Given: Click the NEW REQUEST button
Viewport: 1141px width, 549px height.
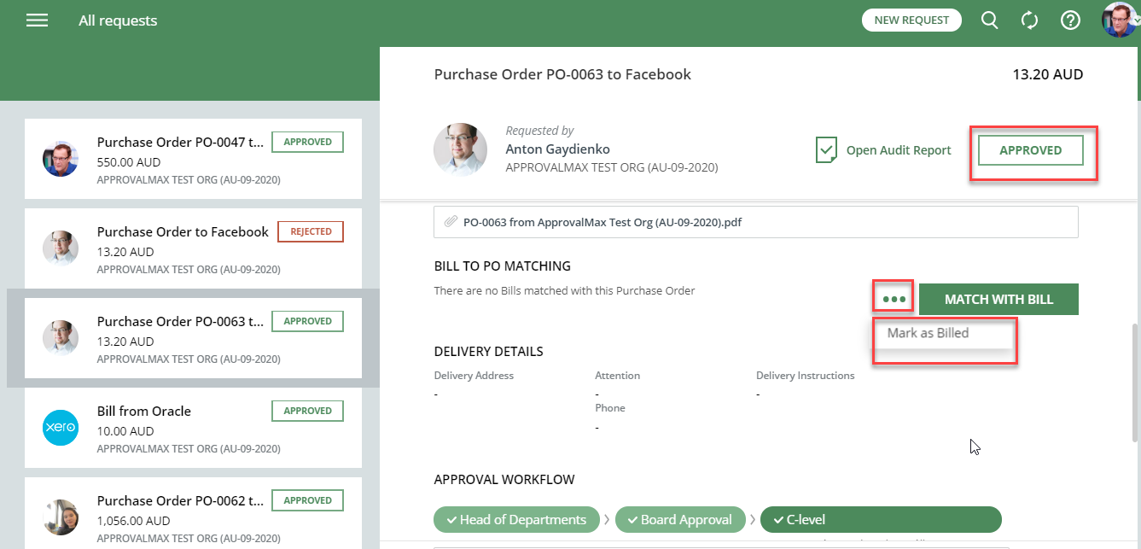Looking at the screenshot, I should pos(911,20).
